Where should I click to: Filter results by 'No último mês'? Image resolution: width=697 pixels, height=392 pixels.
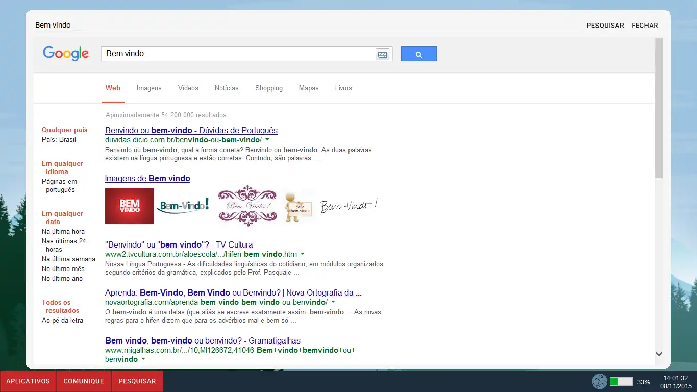[63, 268]
